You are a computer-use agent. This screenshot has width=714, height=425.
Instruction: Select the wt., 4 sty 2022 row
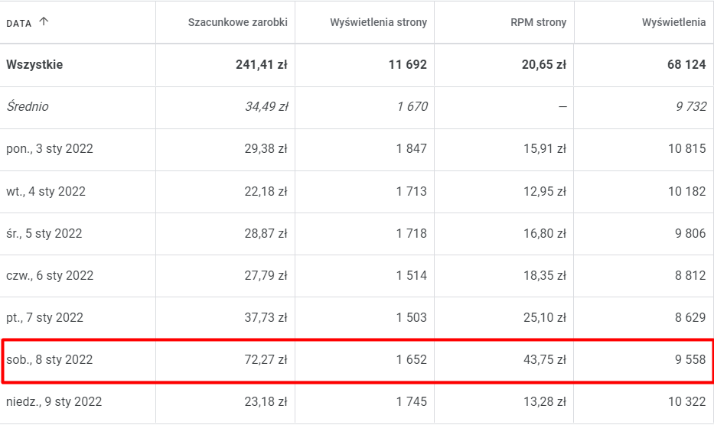pos(46,191)
